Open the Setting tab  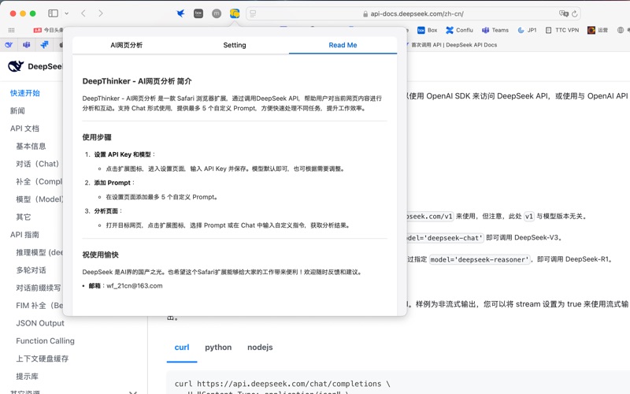pyautogui.click(x=235, y=45)
